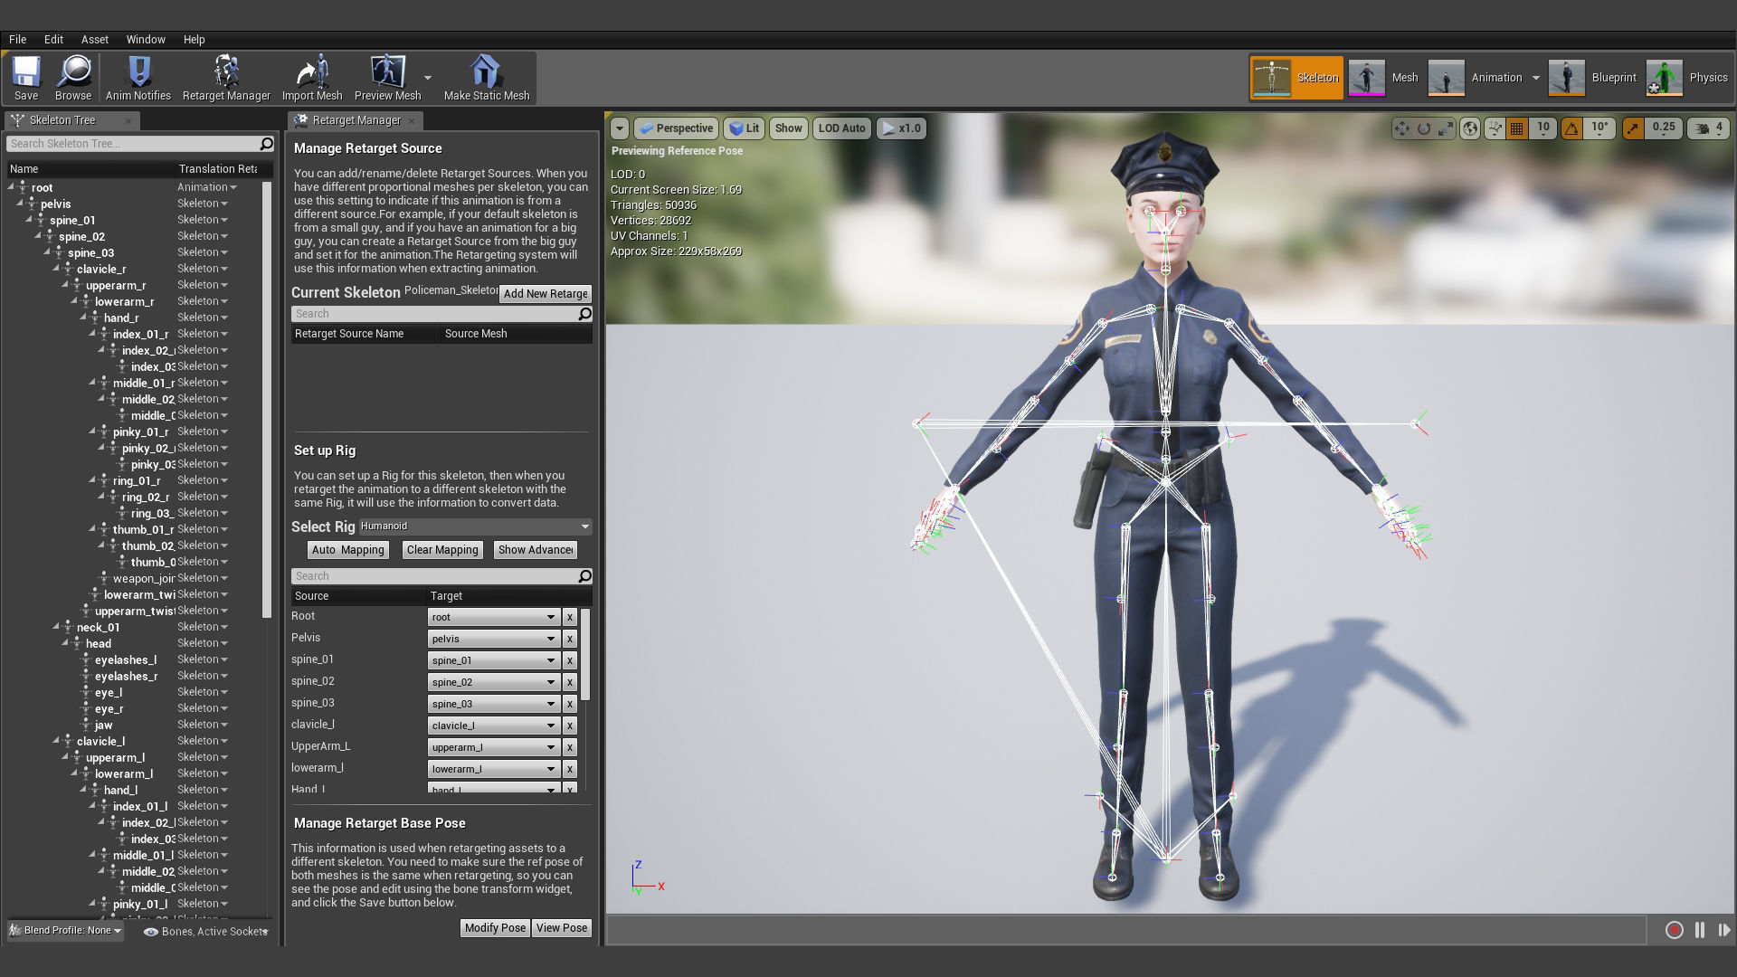This screenshot has height=977, width=1737.
Task: Click Make Static Mesh icon
Action: pos(487,78)
